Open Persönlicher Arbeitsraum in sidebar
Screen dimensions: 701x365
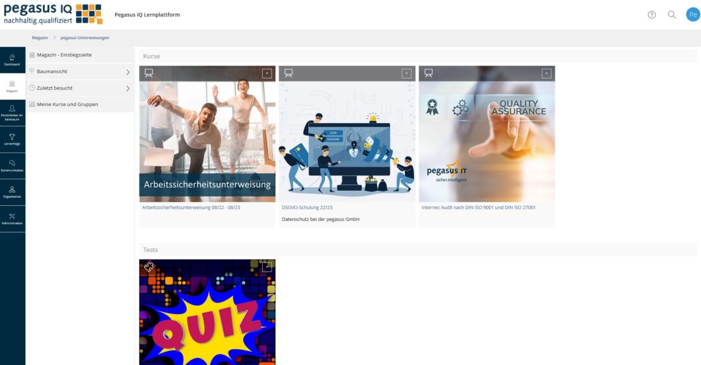coord(13,113)
